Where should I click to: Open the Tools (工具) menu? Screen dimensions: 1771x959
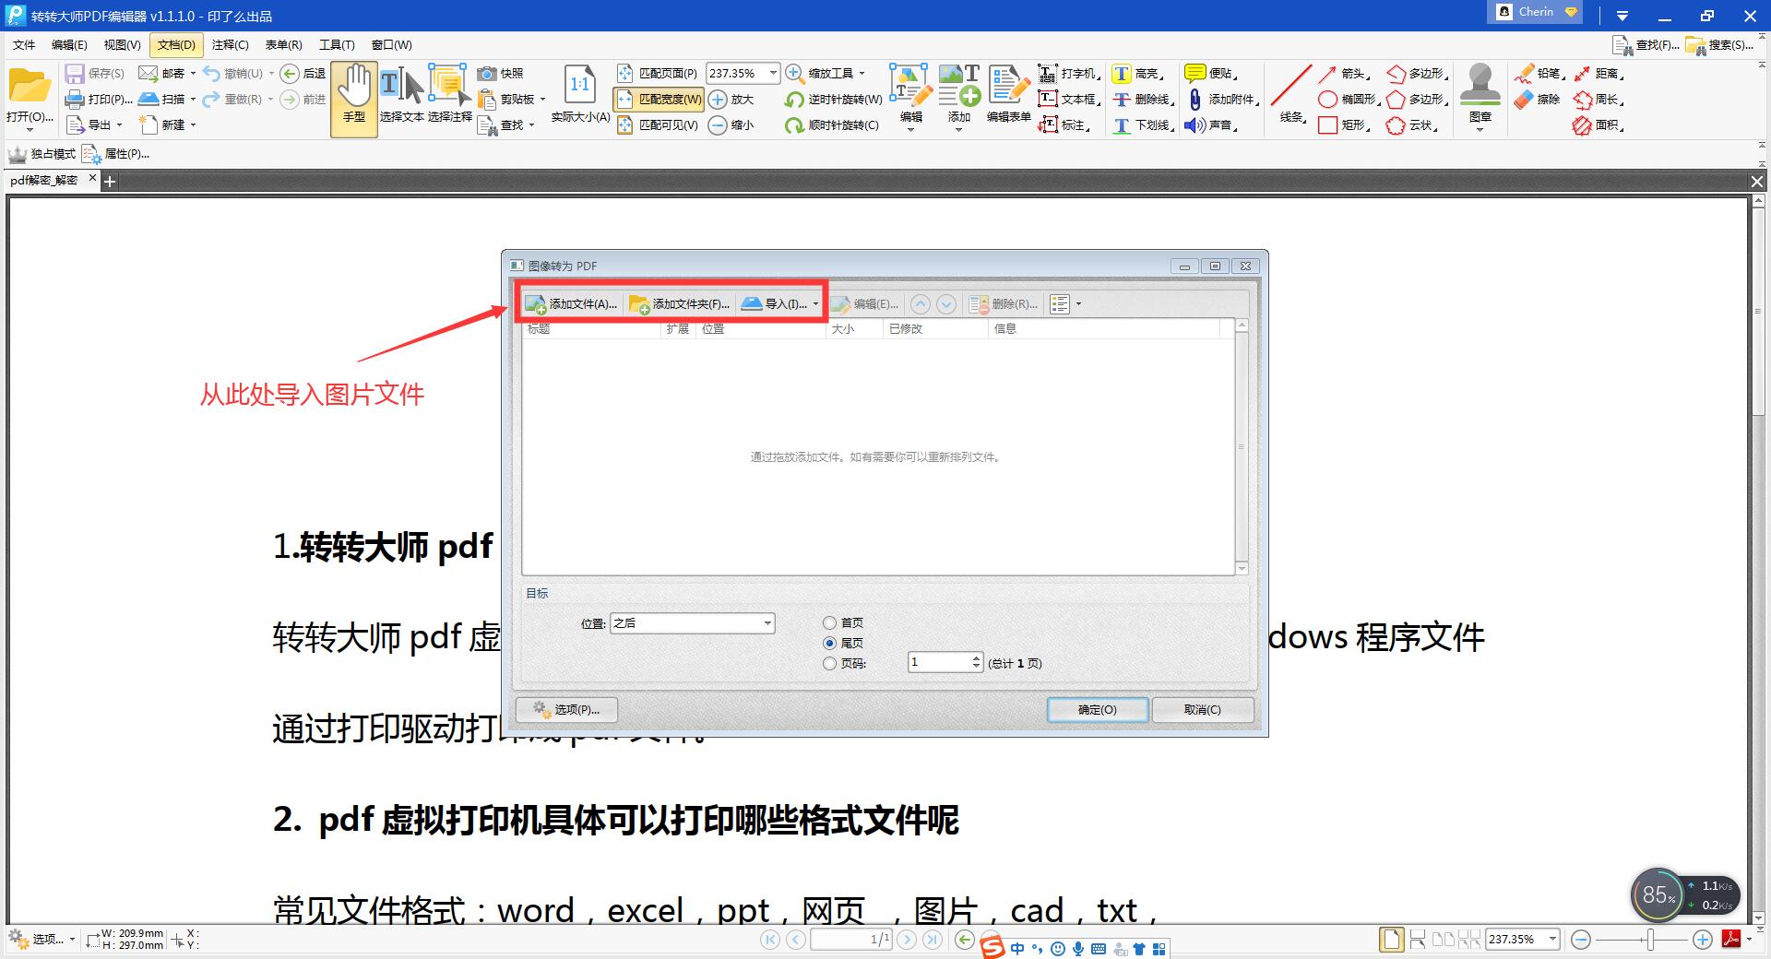click(x=337, y=44)
